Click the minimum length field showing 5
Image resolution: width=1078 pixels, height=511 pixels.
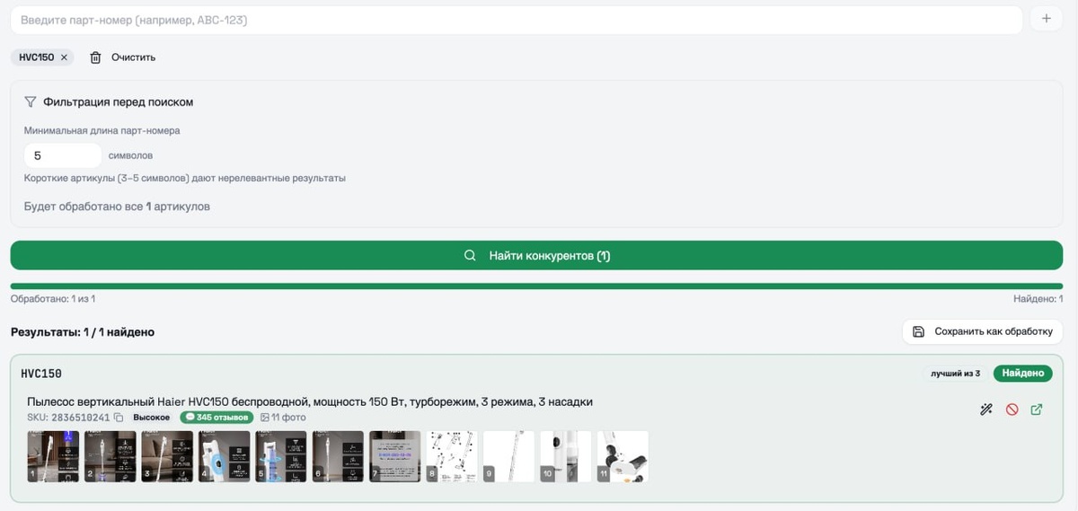tap(63, 155)
